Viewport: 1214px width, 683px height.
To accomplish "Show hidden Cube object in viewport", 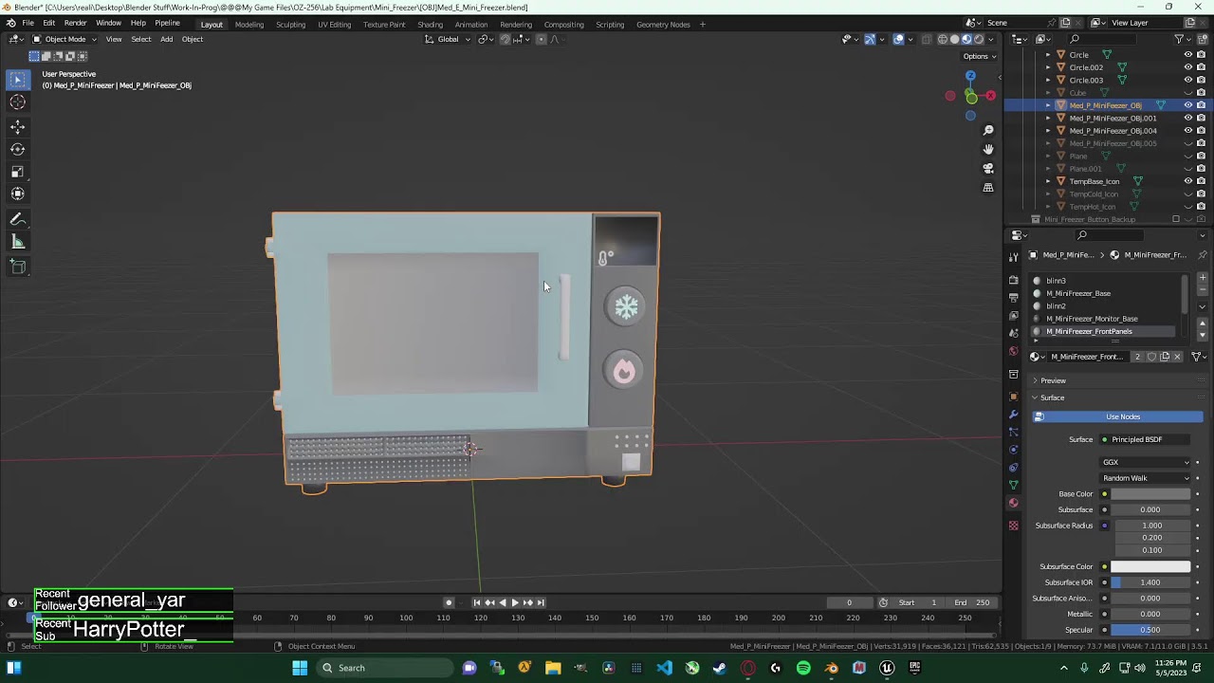I will (x=1187, y=93).
